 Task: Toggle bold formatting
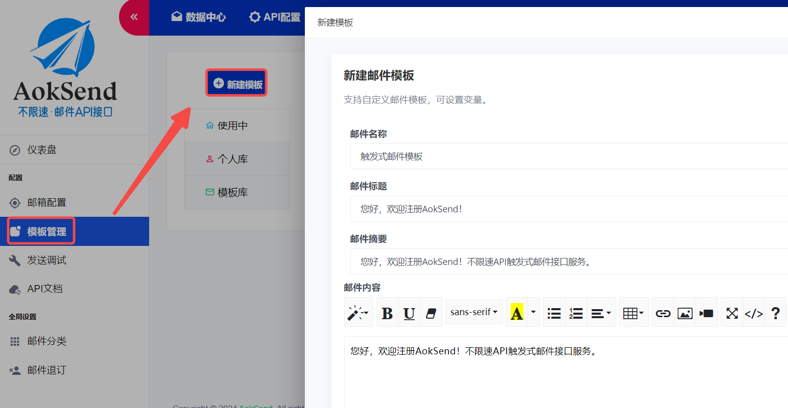pos(387,313)
